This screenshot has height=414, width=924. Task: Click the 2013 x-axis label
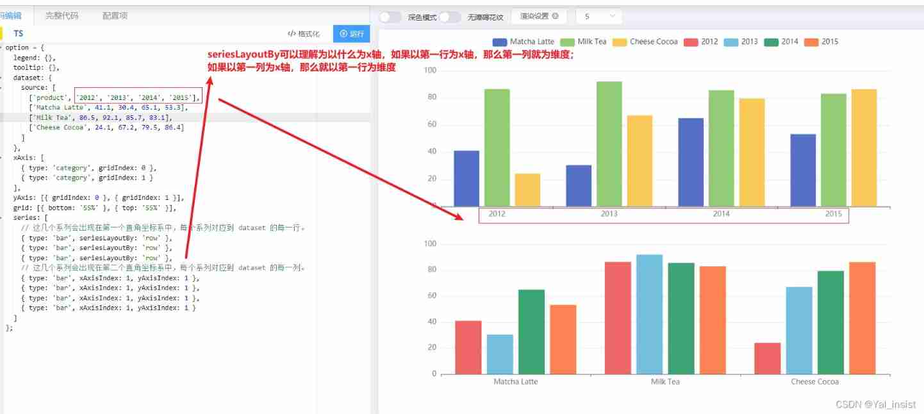click(x=609, y=214)
